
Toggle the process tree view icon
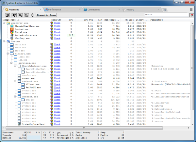click(x=26, y=15)
